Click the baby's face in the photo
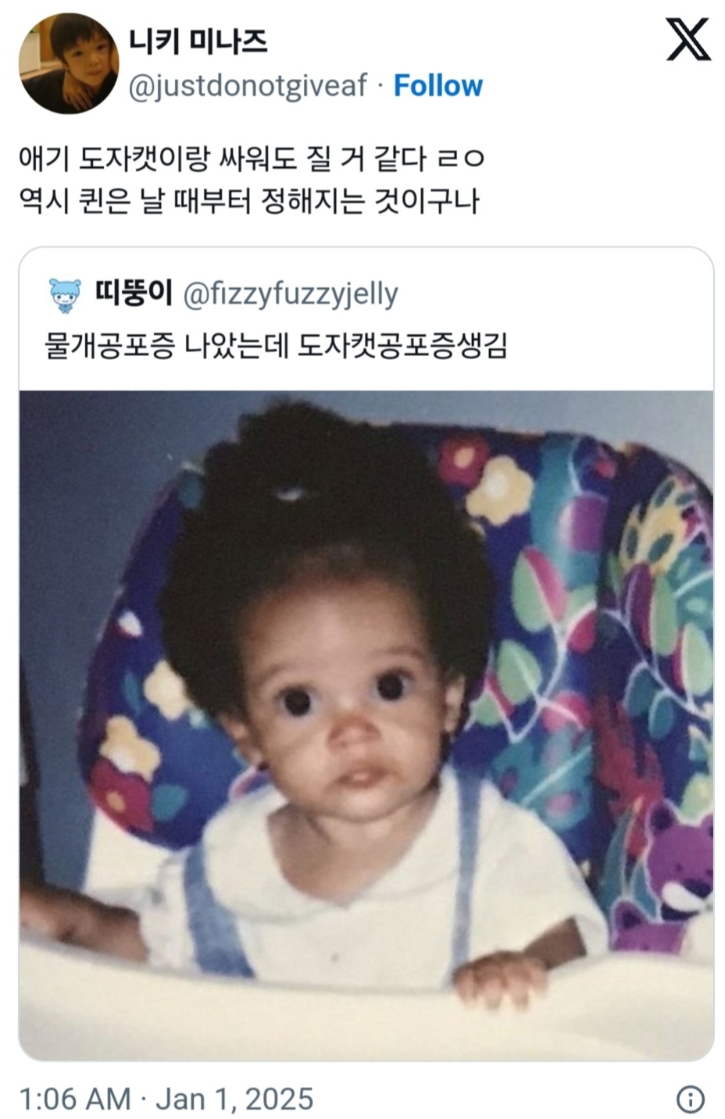Screen dimensions: 725x1119 (348, 707)
